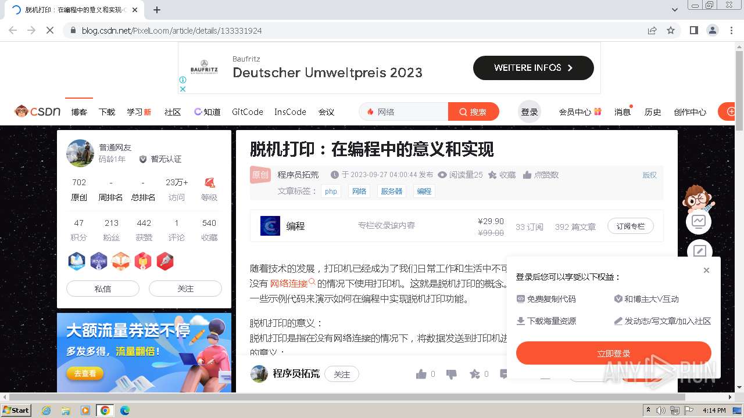
Task: Click the first blue achievement medal
Action: pyautogui.click(x=77, y=261)
